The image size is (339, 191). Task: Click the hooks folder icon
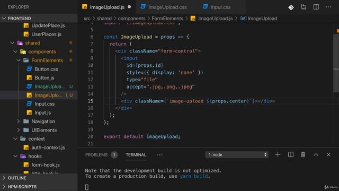tap(23, 156)
